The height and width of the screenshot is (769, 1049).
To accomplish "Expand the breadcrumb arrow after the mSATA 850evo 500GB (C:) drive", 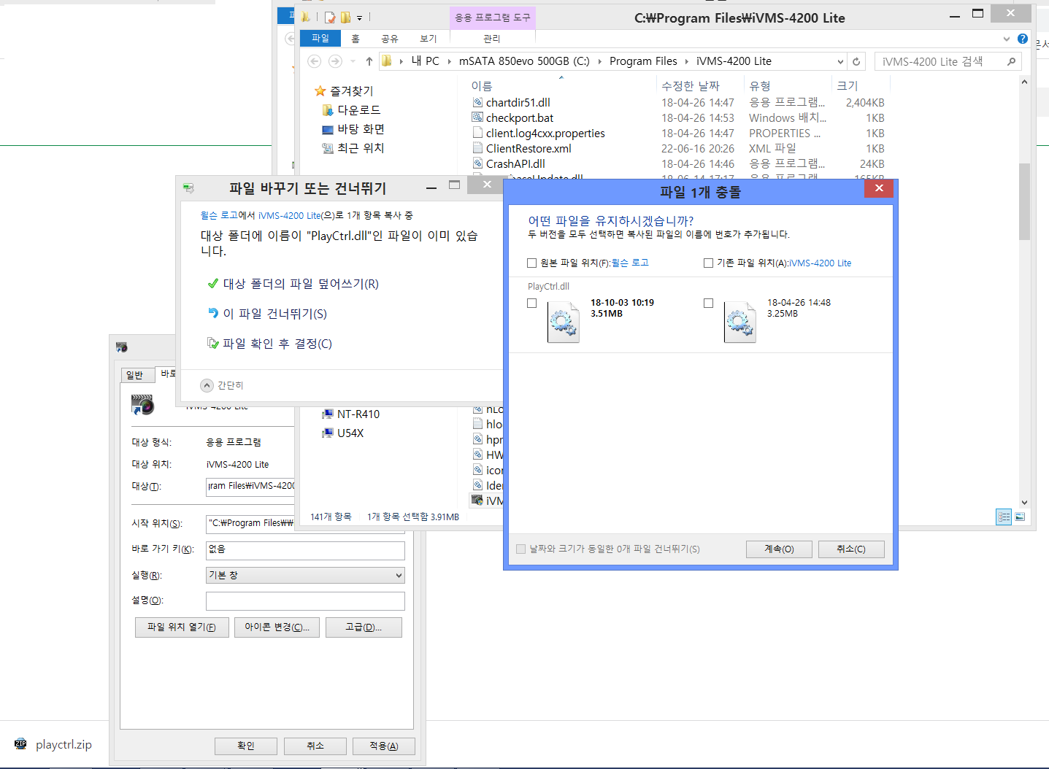I will point(600,61).
